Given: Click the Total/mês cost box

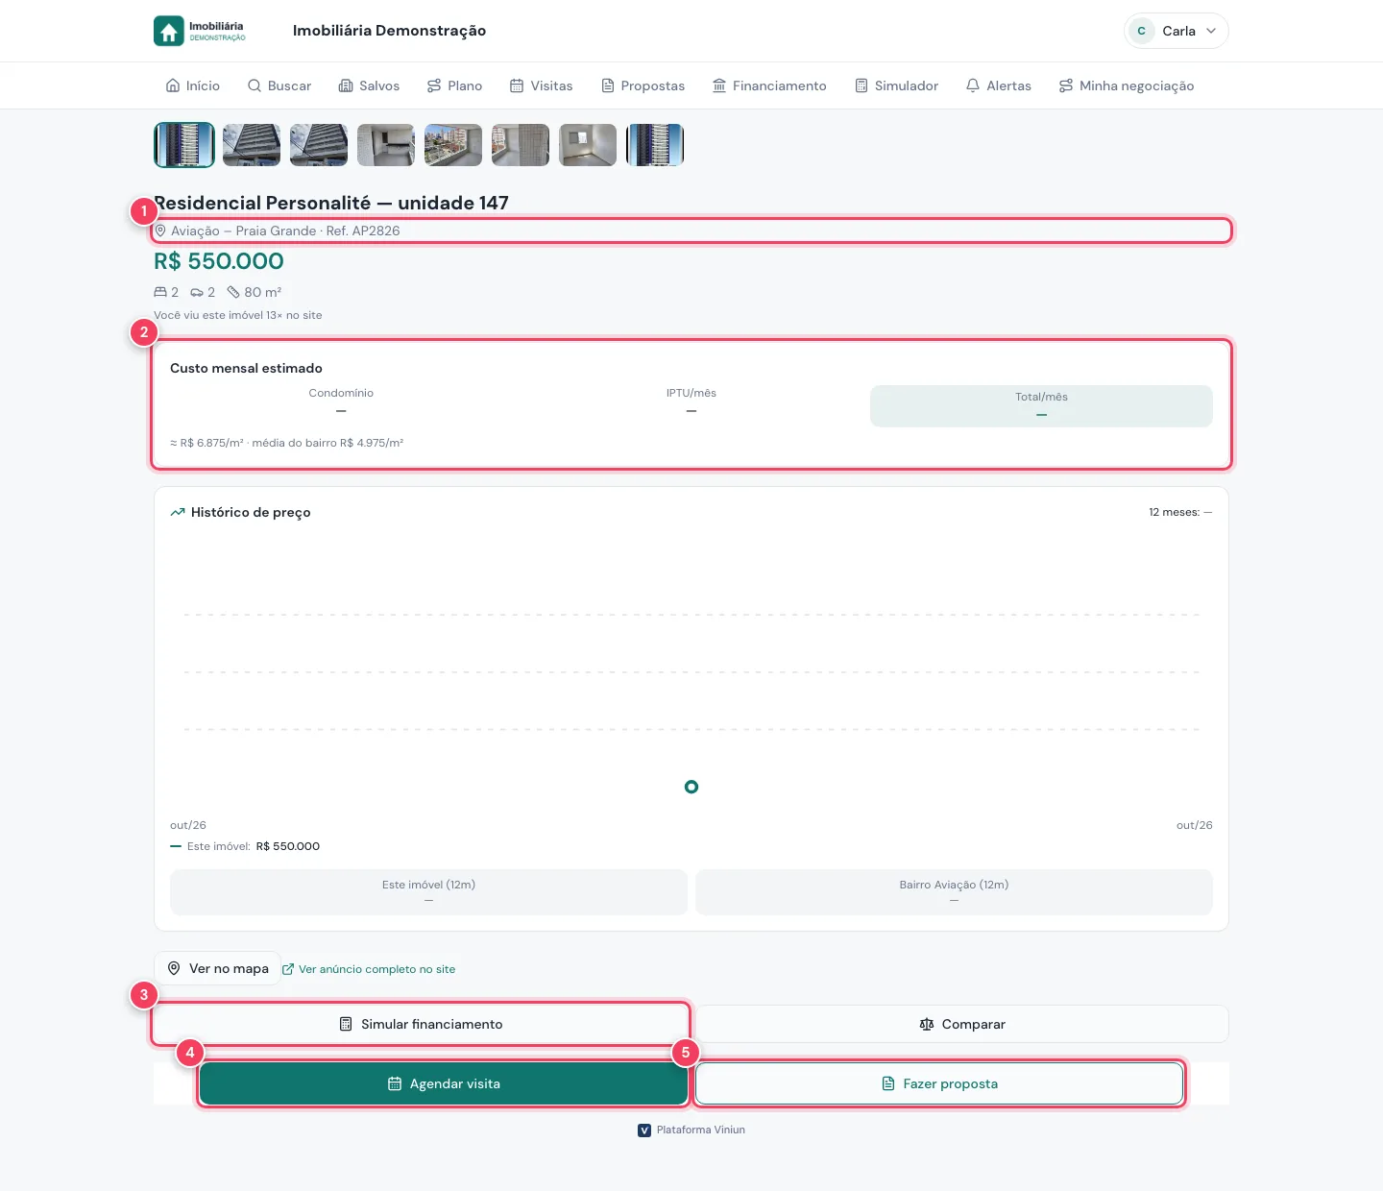Looking at the screenshot, I should (1041, 406).
